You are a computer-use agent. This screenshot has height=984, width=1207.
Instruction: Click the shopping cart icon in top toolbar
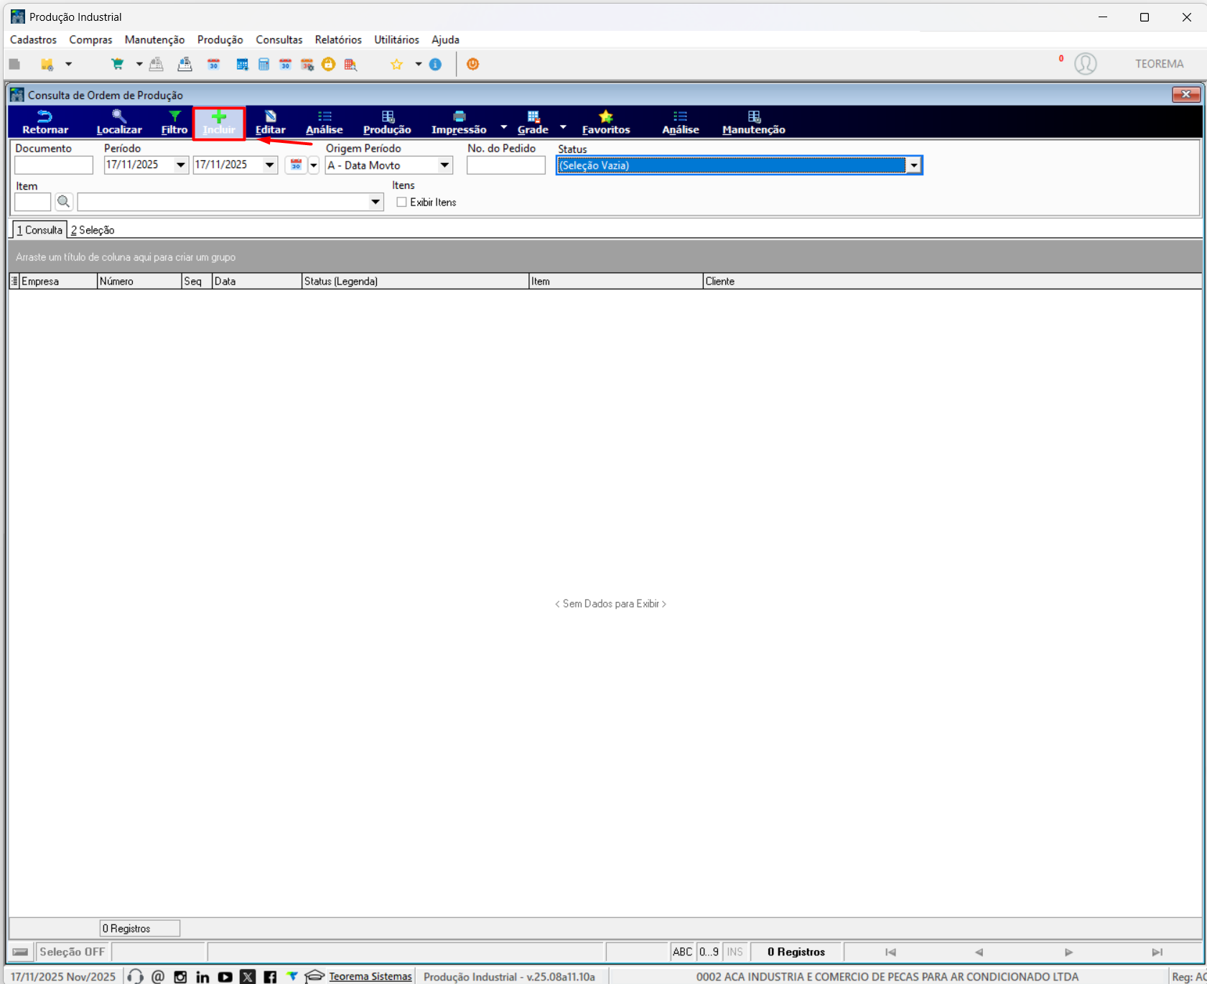coord(117,64)
